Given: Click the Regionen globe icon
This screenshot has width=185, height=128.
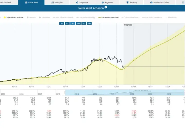Looking at the screenshot, I should [103, 3].
